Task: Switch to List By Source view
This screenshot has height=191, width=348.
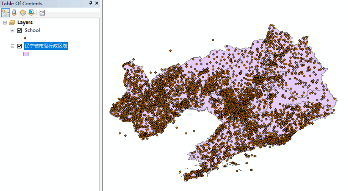Action: pyautogui.click(x=14, y=13)
